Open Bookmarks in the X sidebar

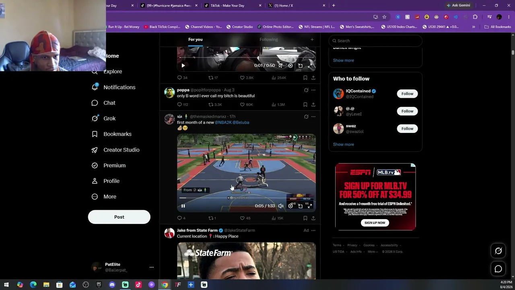pyautogui.click(x=112, y=134)
